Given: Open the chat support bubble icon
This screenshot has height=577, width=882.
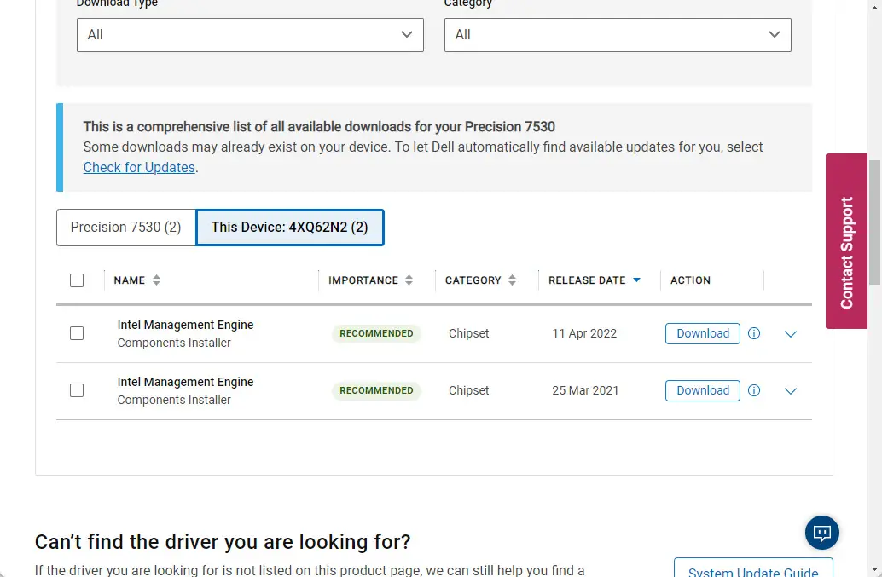Looking at the screenshot, I should pos(821,533).
